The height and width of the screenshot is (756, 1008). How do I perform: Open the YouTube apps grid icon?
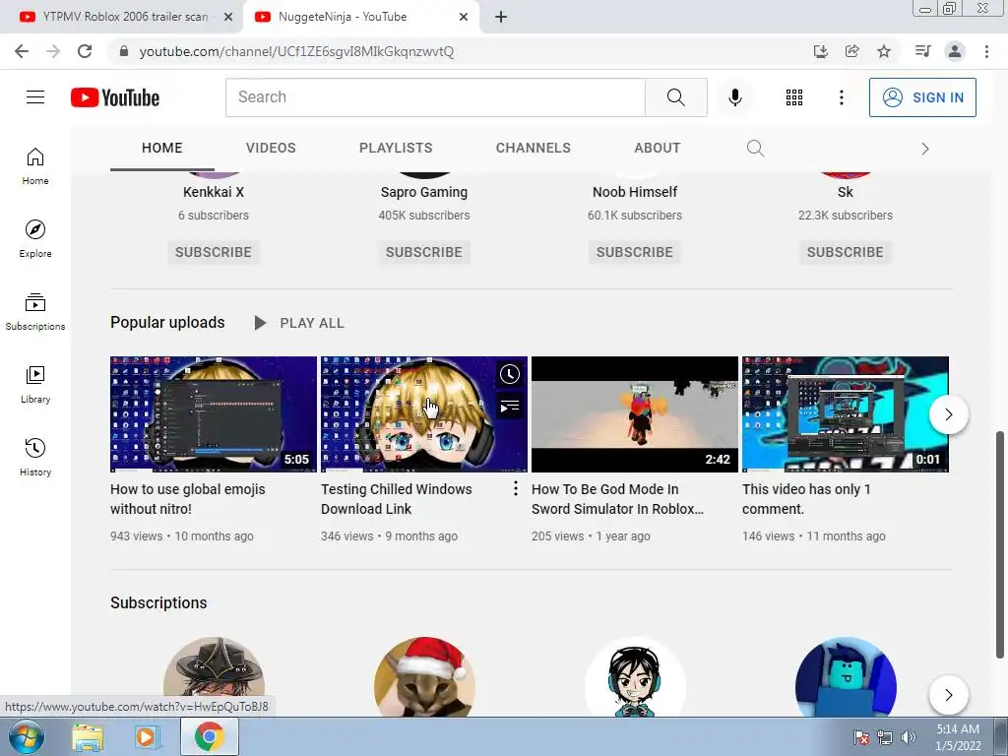click(794, 97)
